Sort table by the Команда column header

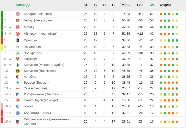[23, 5]
